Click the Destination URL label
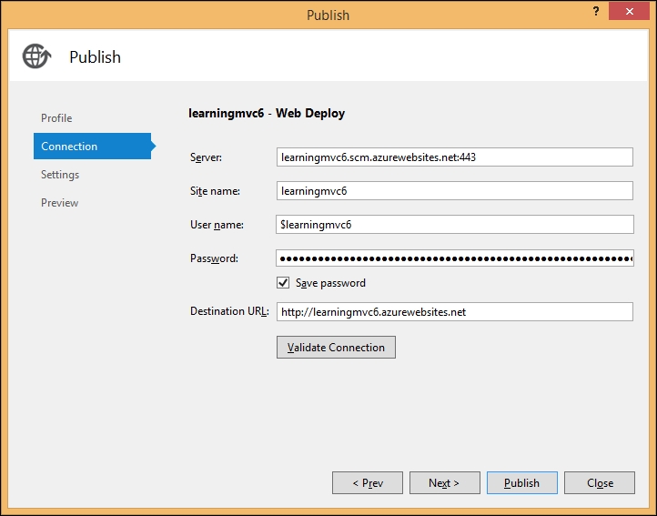Image resolution: width=657 pixels, height=516 pixels. pos(229,311)
